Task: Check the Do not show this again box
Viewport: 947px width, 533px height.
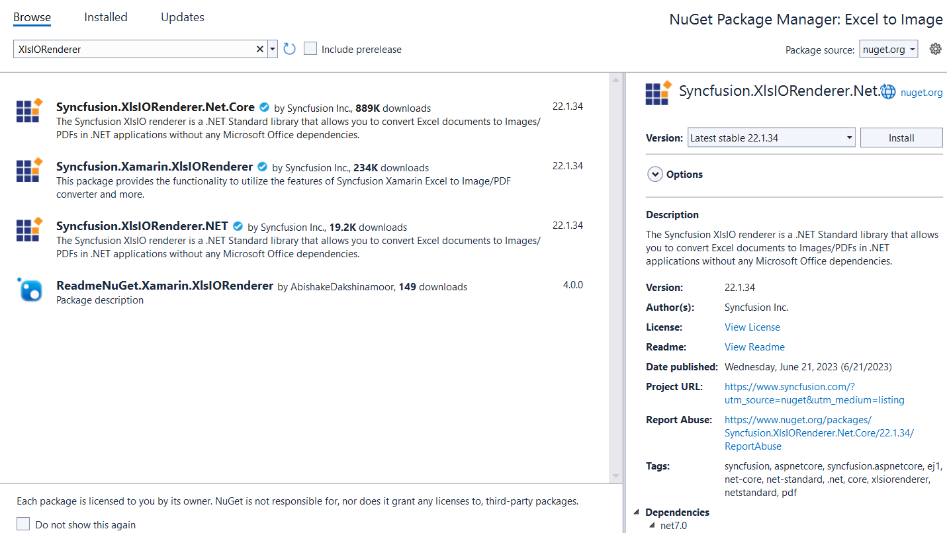Action: coord(23,524)
